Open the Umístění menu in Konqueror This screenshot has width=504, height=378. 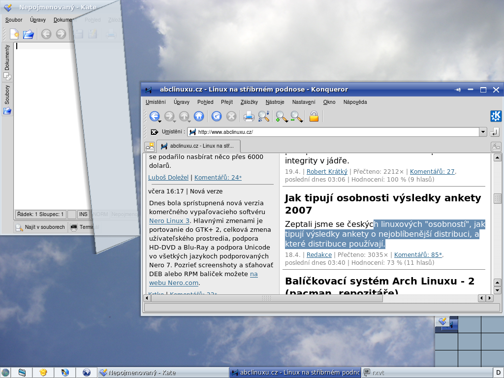[x=156, y=102]
